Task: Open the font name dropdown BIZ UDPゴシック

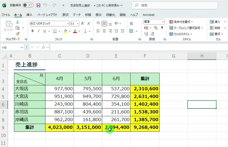Action: pyautogui.click(x=68, y=24)
